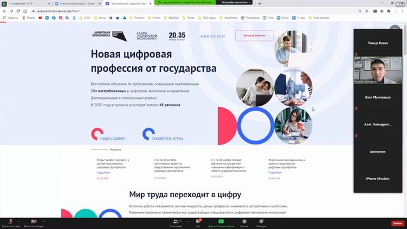The image size is (407, 229).
Task: Select Руслан Зубаиров's video thumbnail
Action: coord(378,70)
